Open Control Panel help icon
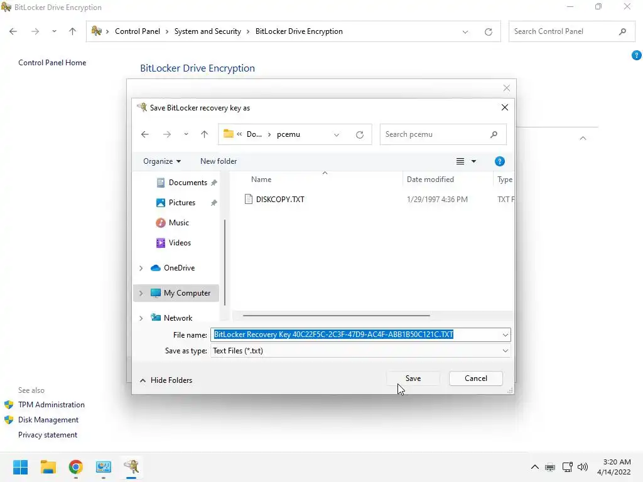 tap(636, 55)
